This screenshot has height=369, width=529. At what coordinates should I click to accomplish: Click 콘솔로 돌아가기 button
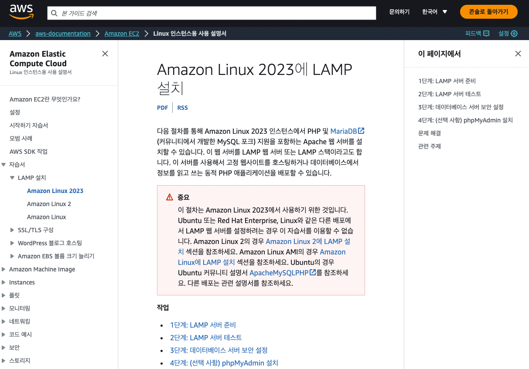pyautogui.click(x=488, y=12)
